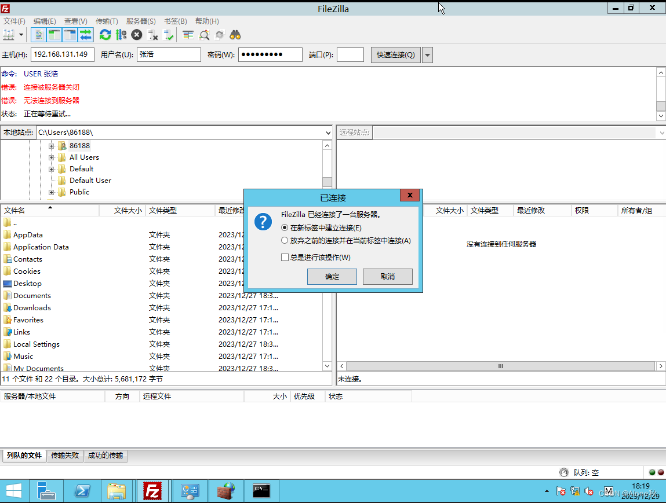Viewport: 666px width, 503px height.
Task: Toggle message log display icon
Action: pyautogui.click(x=39, y=35)
